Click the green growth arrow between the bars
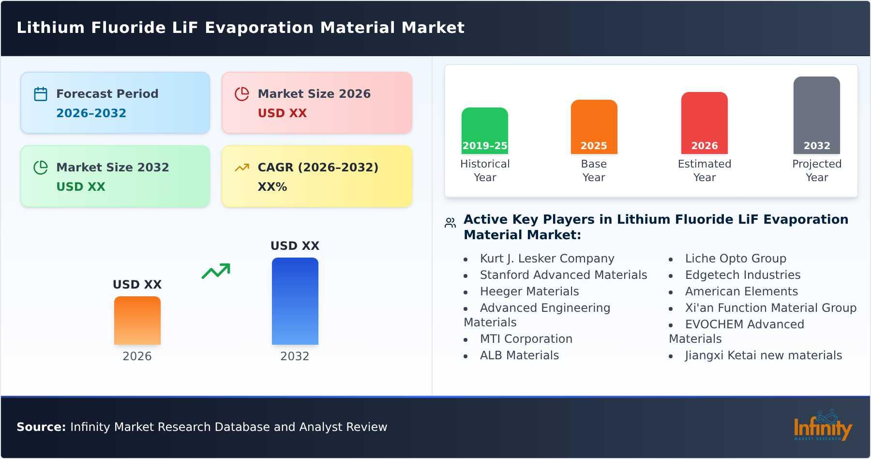The height and width of the screenshot is (459, 871). pyautogui.click(x=216, y=271)
